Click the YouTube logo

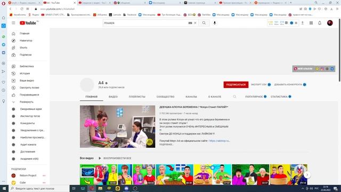[28, 23]
